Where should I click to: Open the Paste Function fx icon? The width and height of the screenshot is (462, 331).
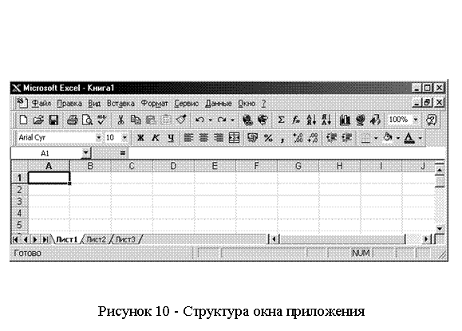pyautogui.click(x=296, y=120)
